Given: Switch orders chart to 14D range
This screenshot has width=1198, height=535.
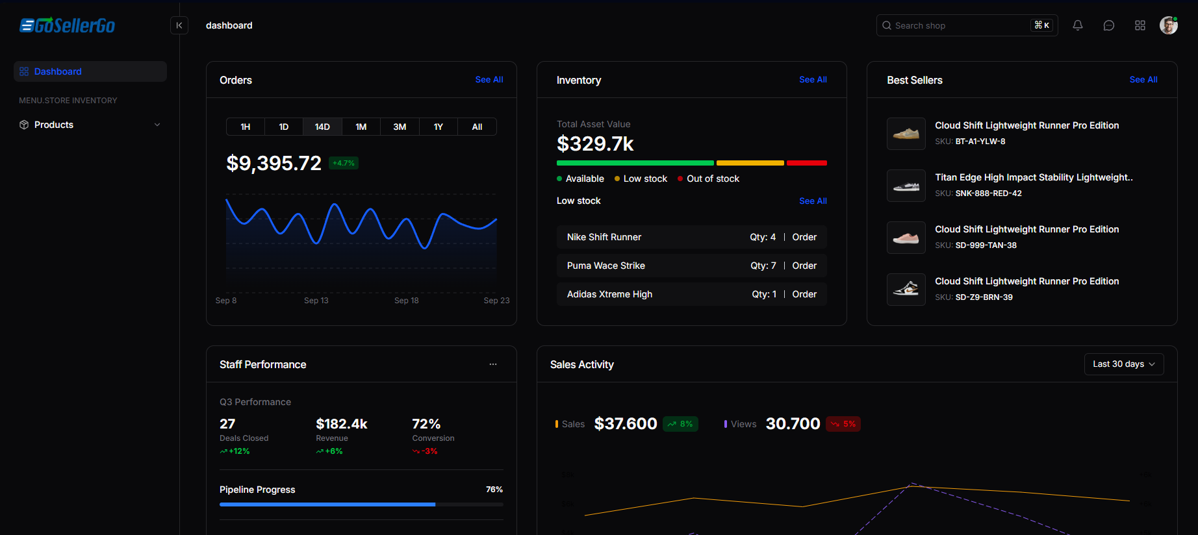Looking at the screenshot, I should click(x=322, y=127).
